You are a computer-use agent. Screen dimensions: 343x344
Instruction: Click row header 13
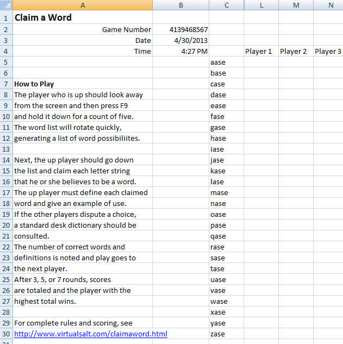tap(6, 149)
